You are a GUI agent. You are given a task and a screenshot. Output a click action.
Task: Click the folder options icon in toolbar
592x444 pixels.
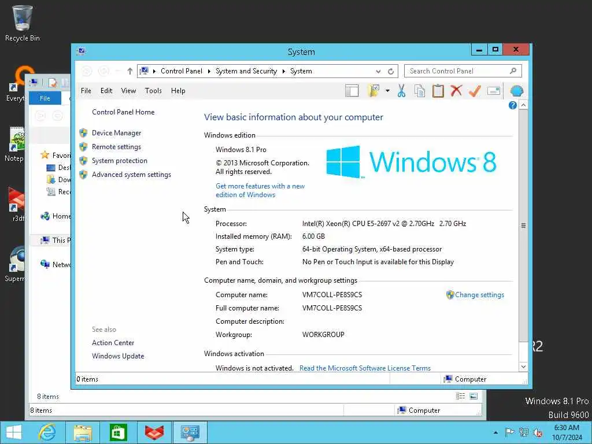pyautogui.click(x=373, y=91)
